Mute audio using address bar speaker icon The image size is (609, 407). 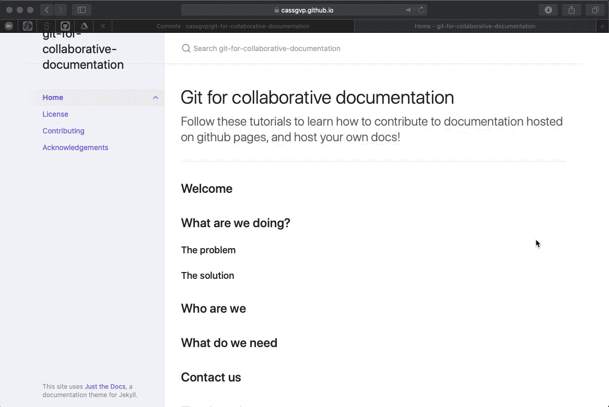click(x=409, y=10)
